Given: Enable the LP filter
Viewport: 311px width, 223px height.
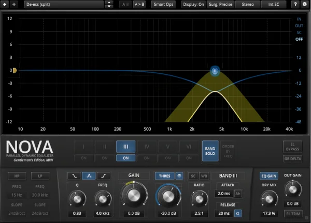Looking at the screenshot, I should [40, 176].
